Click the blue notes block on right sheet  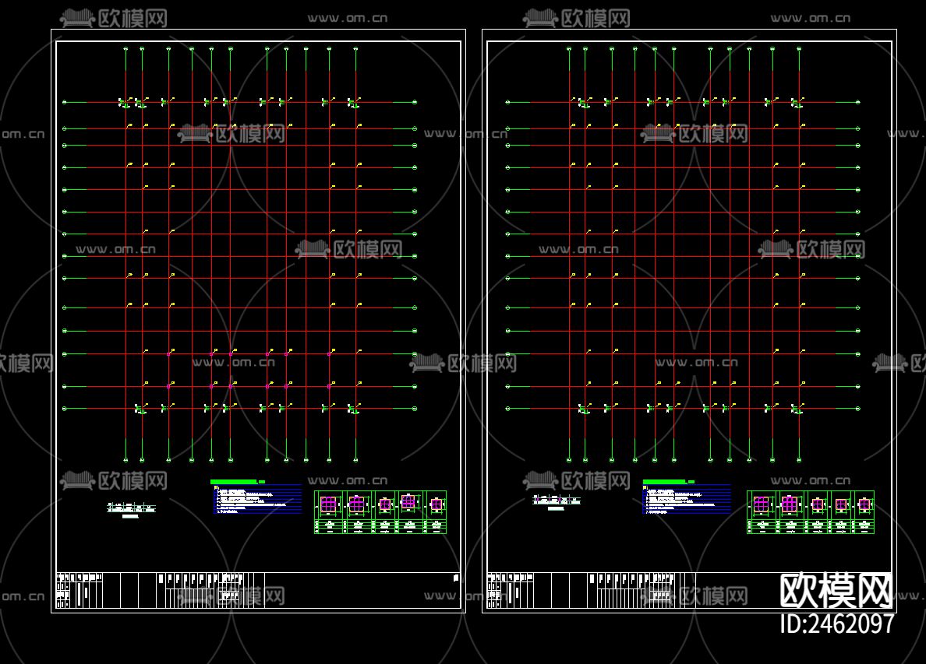tap(687, 500)
